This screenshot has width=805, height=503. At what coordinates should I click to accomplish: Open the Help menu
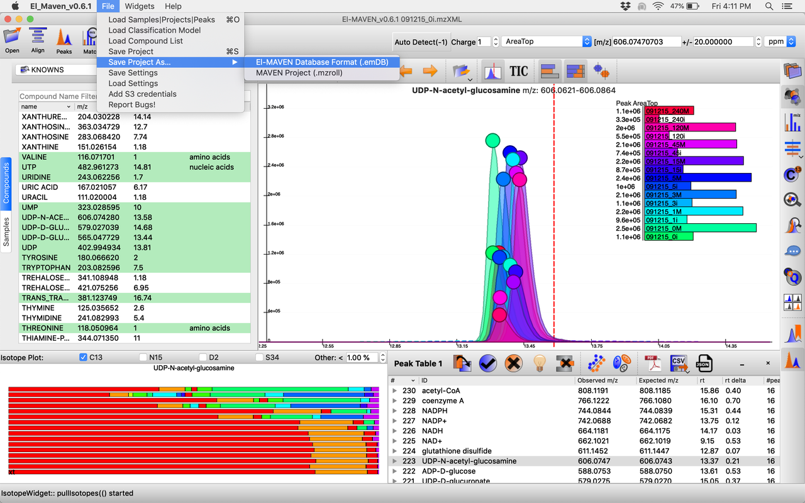click(x=173, y=6)
